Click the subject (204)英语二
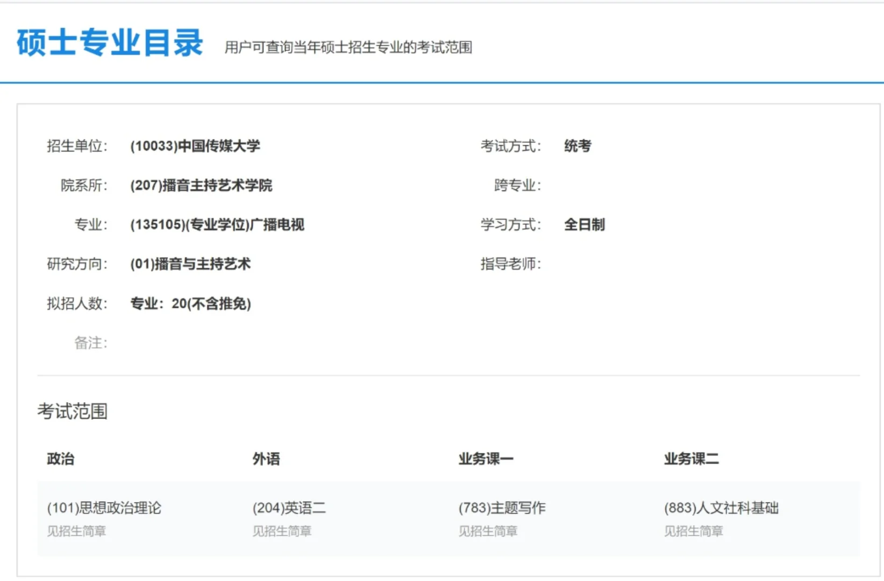The width and height of the screenshot is (884, 581). pyautogui.click(x=289, y=508)
